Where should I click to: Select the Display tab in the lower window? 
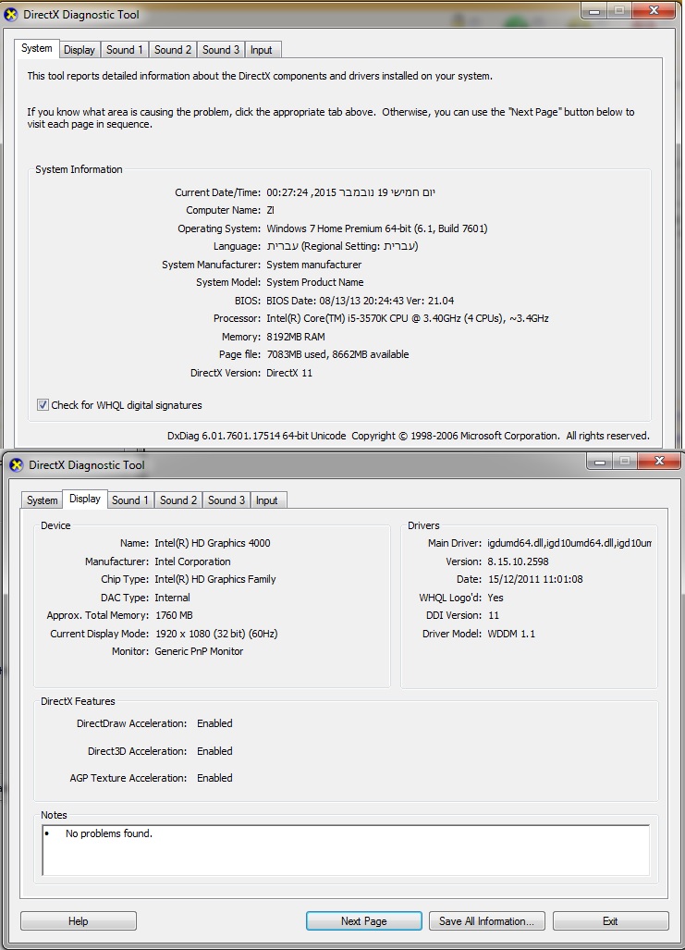(x=85, y=499)
